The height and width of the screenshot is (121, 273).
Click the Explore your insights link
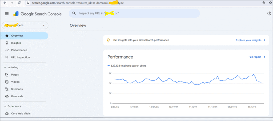pos(250,40)
